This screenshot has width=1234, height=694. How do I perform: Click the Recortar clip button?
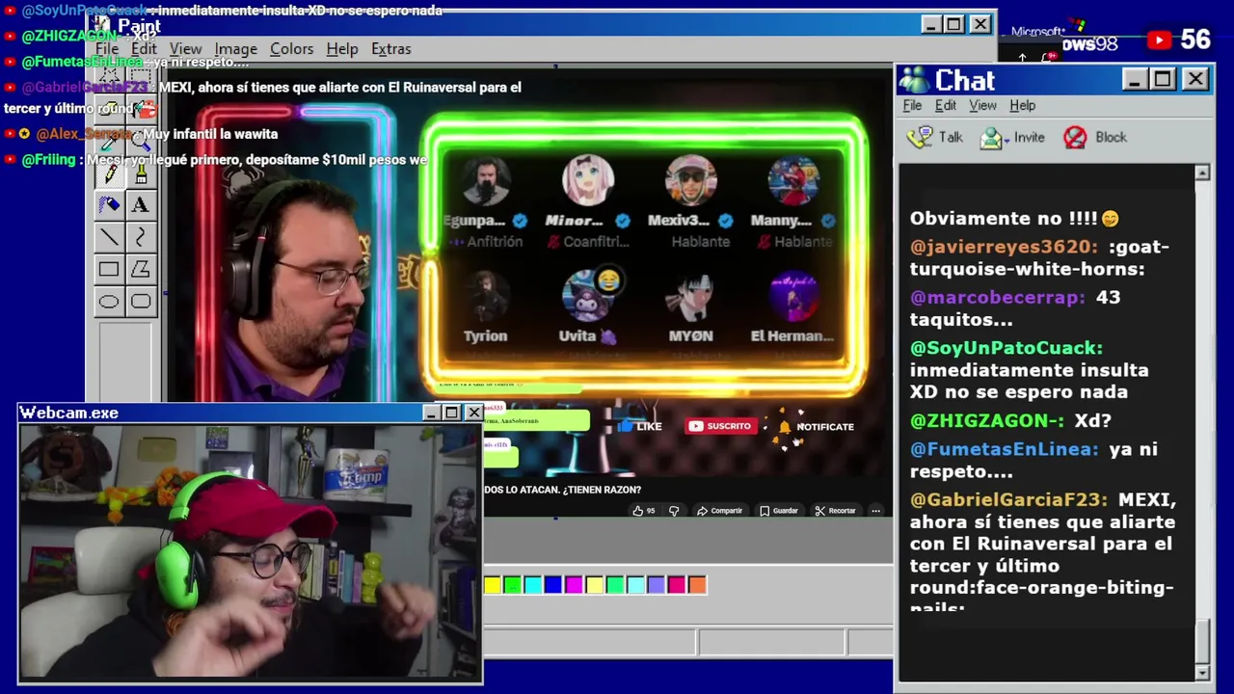(835, 511)
